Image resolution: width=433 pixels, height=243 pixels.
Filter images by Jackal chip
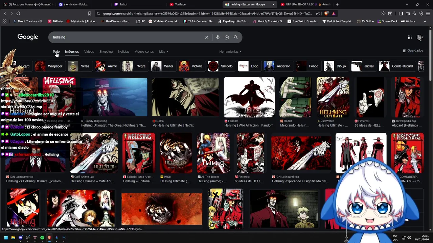(x=364, y=66)
